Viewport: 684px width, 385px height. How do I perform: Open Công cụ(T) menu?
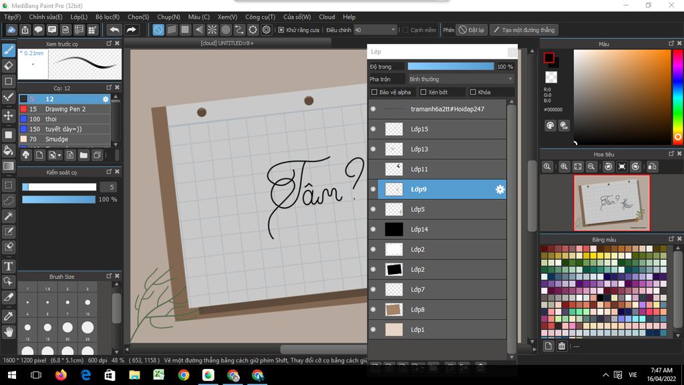tap(260, 17)
